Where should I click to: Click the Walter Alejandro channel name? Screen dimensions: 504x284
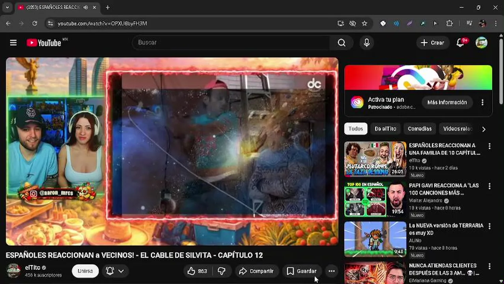click(426, 201)
